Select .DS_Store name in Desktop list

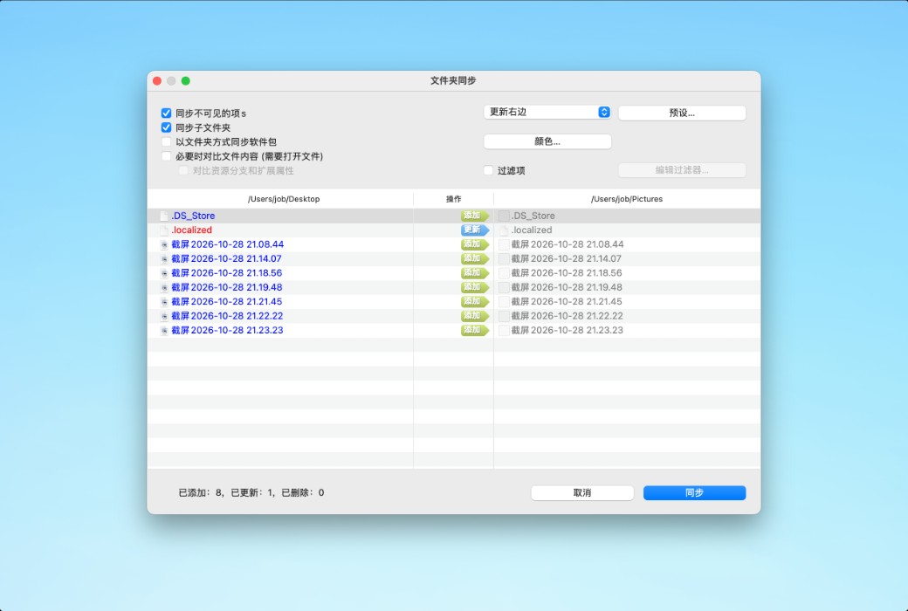pyautogui.click(x=193, y=216)
